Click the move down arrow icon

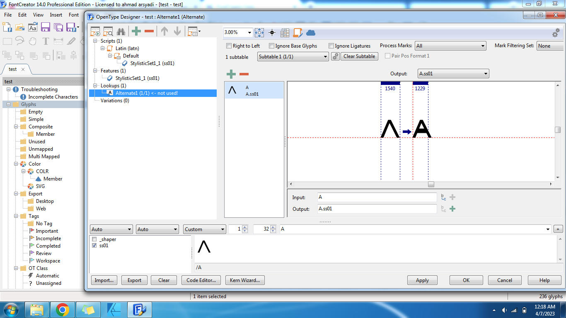click(x=177, y=31)
